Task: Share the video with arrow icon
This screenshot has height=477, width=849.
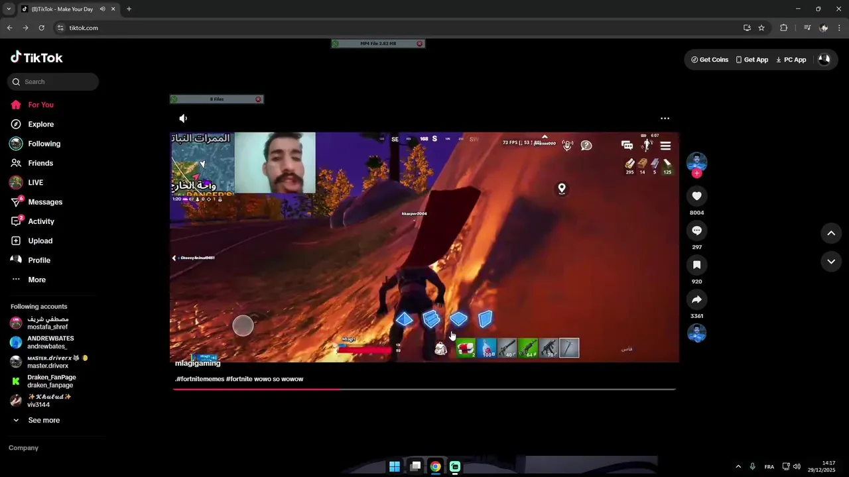Action: (x=696, y=299)
